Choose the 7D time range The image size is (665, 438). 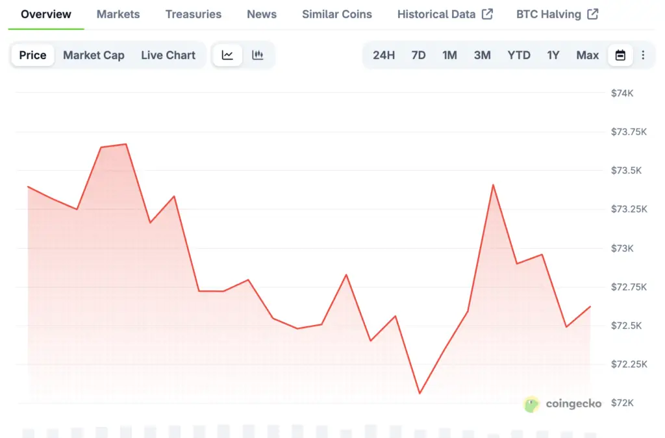418,55
